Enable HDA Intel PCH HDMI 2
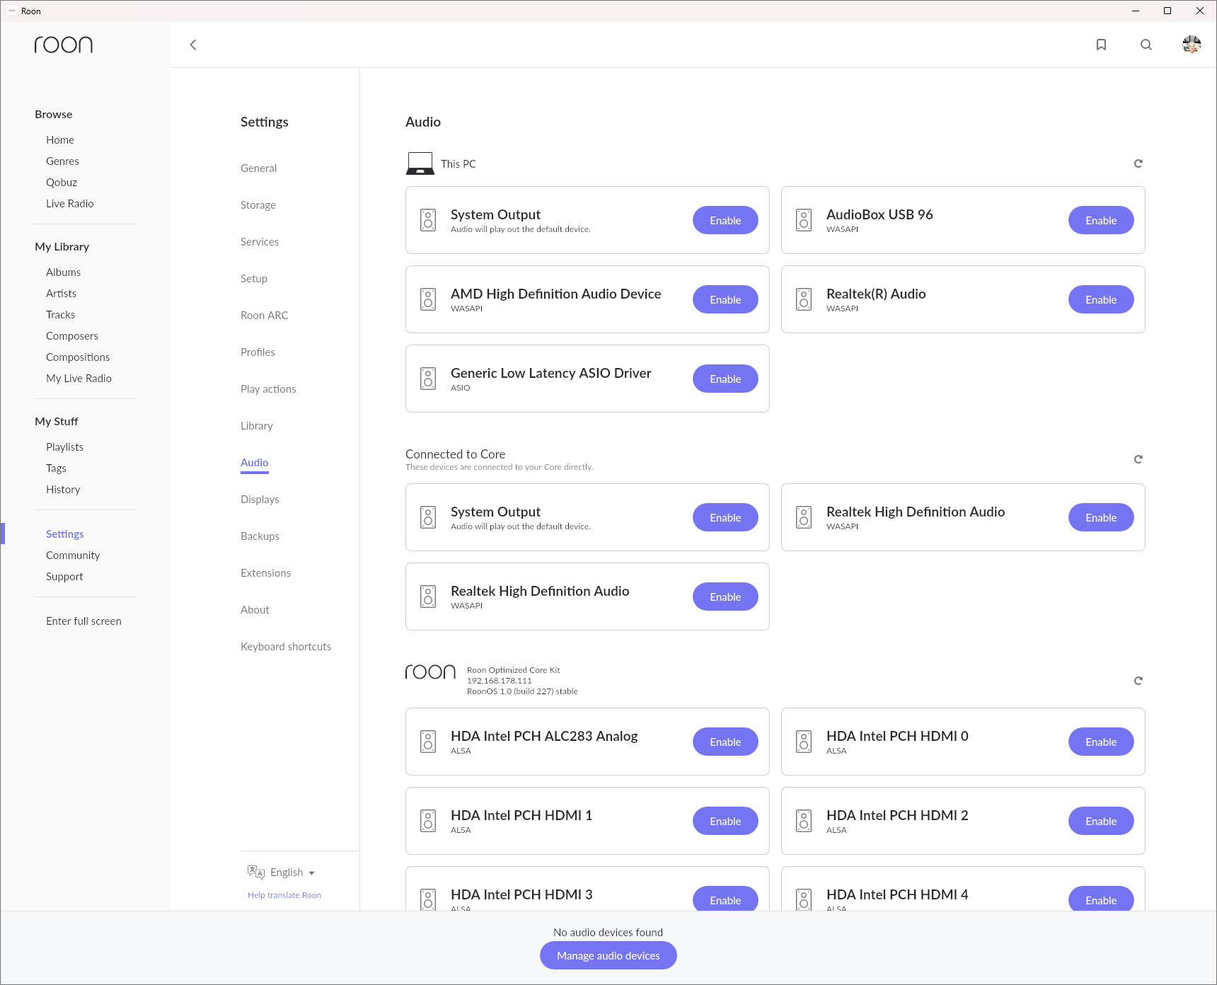The height and width of the screenshot is (985, 1217). pyautogui.click(x=1101, y=821)
